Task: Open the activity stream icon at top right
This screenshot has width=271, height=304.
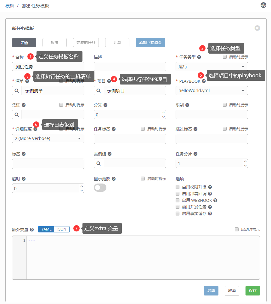Action: pos(263,5)
